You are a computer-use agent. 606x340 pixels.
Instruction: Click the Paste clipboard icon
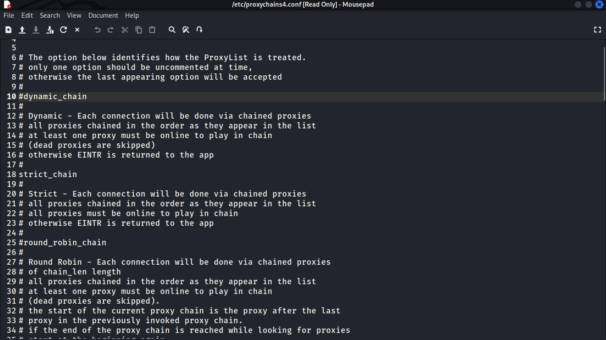pos(152,30)
